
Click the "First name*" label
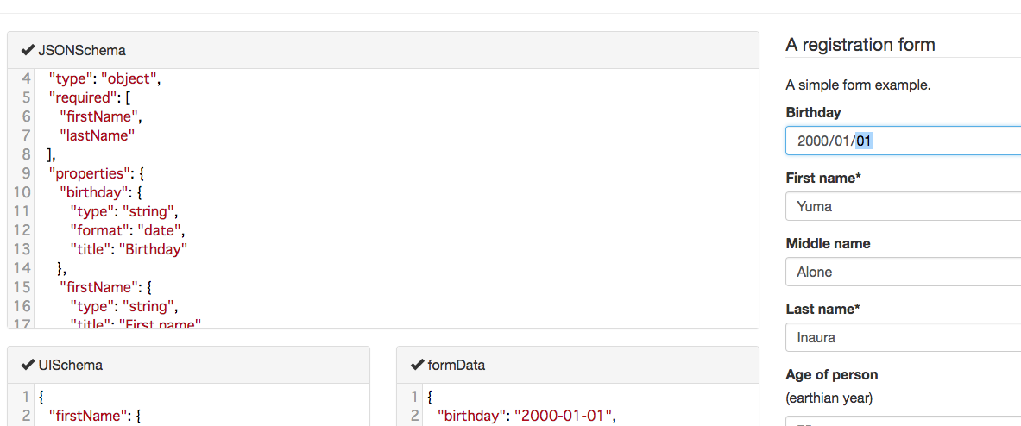tap(822, 178)
